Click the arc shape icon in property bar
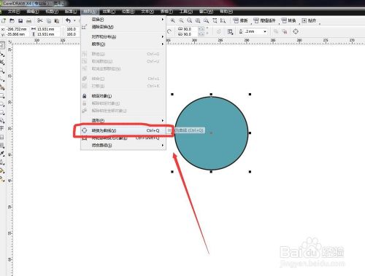The height and width of the screenshot is (276, 365). 169,31
